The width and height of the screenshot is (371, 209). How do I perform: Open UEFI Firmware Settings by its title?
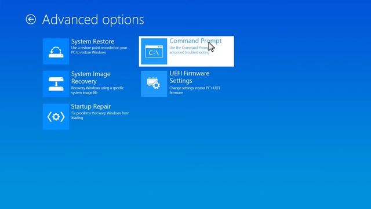tap(190, 77)
